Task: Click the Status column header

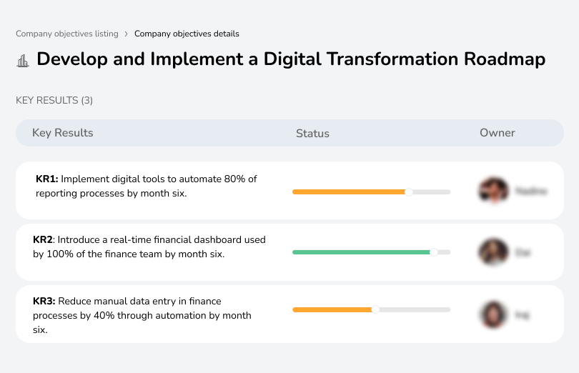Action: 312,134
